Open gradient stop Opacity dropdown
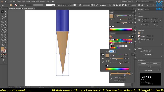Viewport: 164px width, 92px height. (x=125, y=77)
